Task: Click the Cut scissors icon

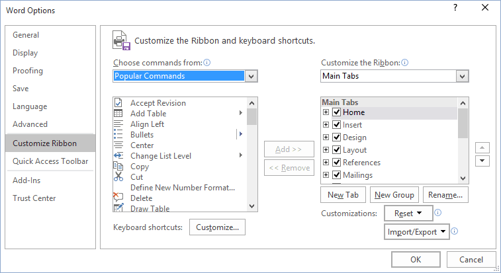Action: [x=118, y=176]
